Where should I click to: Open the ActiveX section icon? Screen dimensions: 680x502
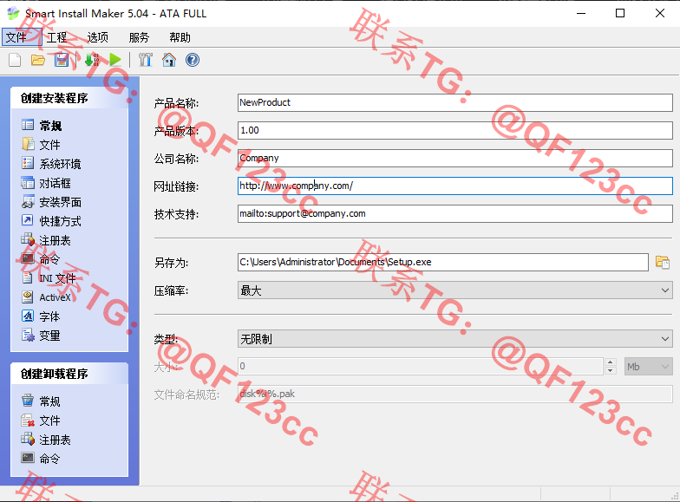click(x=28, y=297)
